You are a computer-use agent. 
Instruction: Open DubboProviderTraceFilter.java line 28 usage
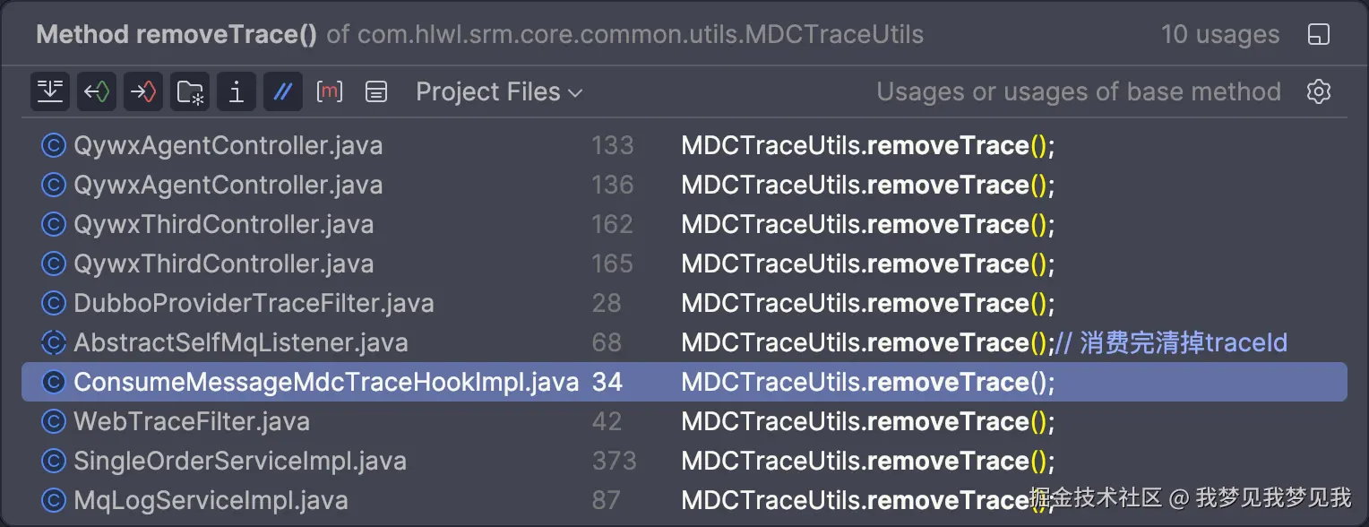(x=684, y=303)
